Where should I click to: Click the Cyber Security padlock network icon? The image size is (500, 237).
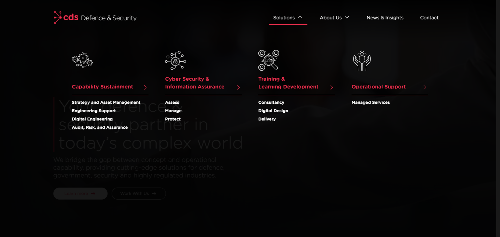coord(175,60)
